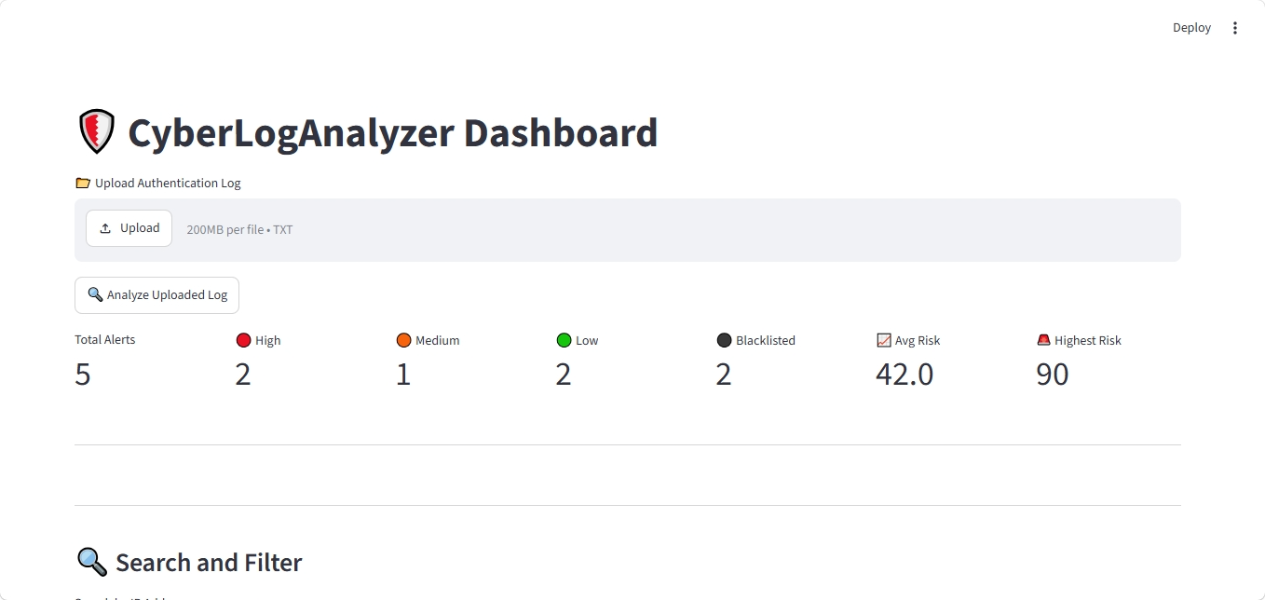The height and width of the screenshot is (600, 1265).
Task: Open the three-dot main menu
Action: click(x=1235, y=28)
